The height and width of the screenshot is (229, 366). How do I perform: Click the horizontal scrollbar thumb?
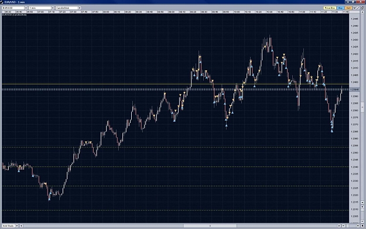[x=210, y=225]
